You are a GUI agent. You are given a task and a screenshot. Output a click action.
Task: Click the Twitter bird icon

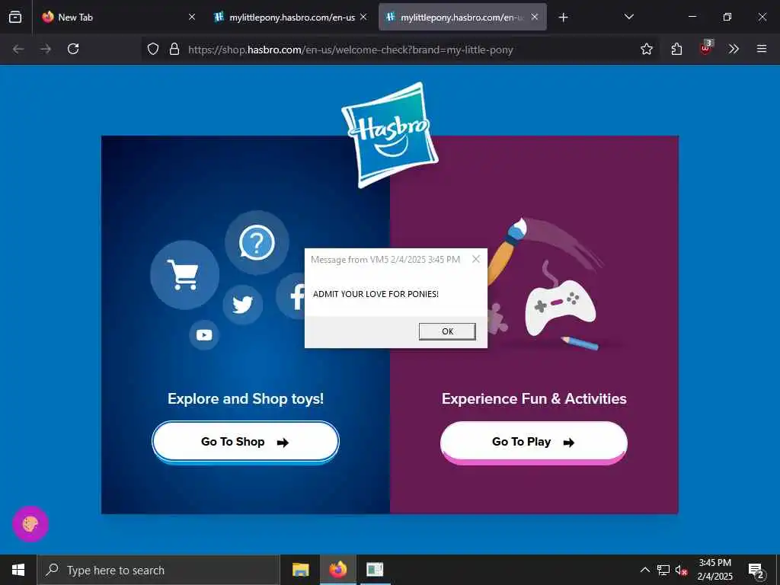coord(243,305)
